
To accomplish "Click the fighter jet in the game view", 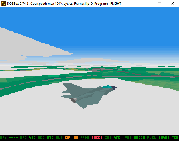I will point(86,95).
